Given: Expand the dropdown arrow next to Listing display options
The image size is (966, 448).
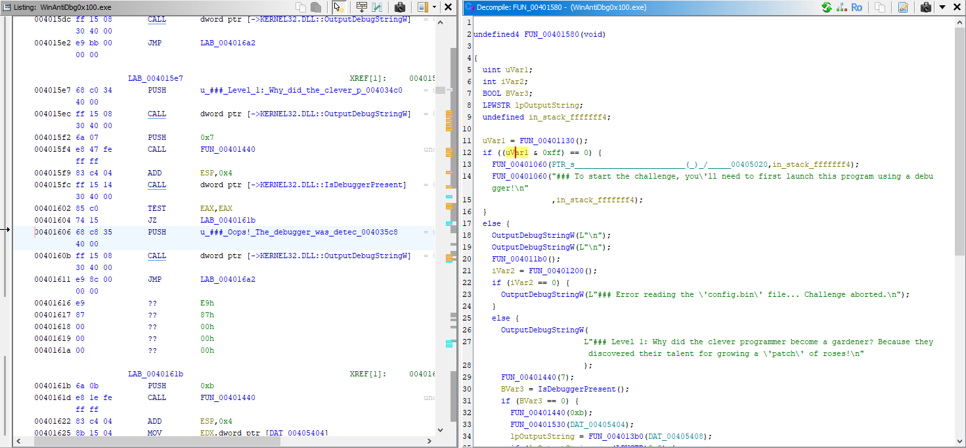Looking at the screenshot, I should tap(434, 7).
